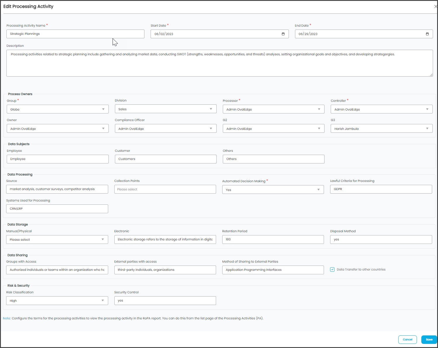
Task: Click the End Date field value
Action: click(308, 34)
